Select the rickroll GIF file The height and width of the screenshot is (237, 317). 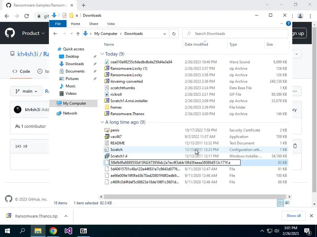click(116, 94)
